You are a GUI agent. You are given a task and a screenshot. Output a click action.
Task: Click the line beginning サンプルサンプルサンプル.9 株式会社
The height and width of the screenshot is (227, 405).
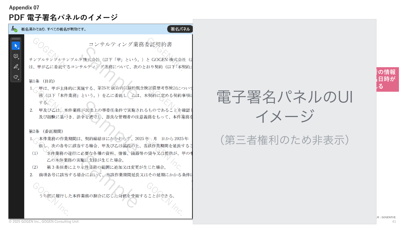point(111,60)
